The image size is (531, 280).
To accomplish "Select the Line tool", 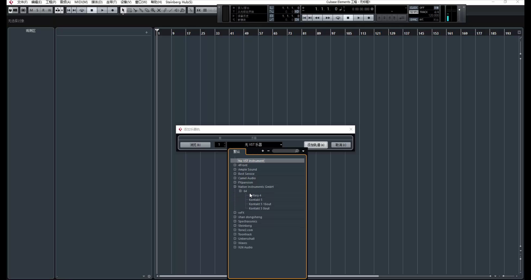I will pyautogui.click(x=171, y=10).
